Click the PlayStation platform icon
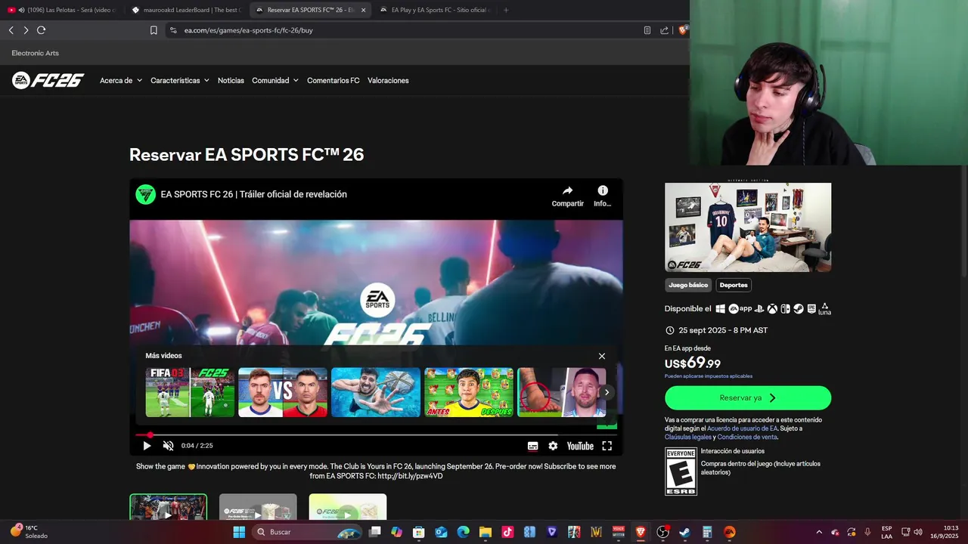The height and width of the screenshot is (544, 968). point(759,309)
